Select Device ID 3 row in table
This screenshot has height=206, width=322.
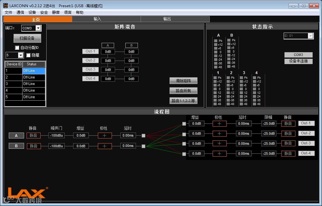click(25, 84)
